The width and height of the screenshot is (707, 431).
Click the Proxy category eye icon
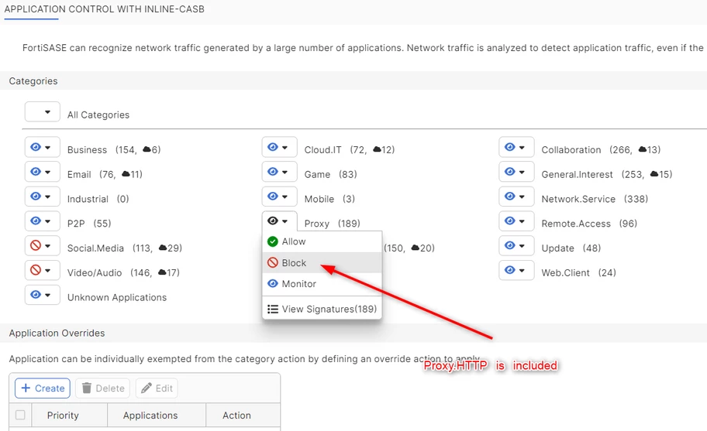tap(273, 221)
